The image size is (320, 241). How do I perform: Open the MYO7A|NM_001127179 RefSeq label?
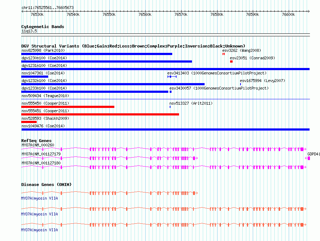coord(41,154)
